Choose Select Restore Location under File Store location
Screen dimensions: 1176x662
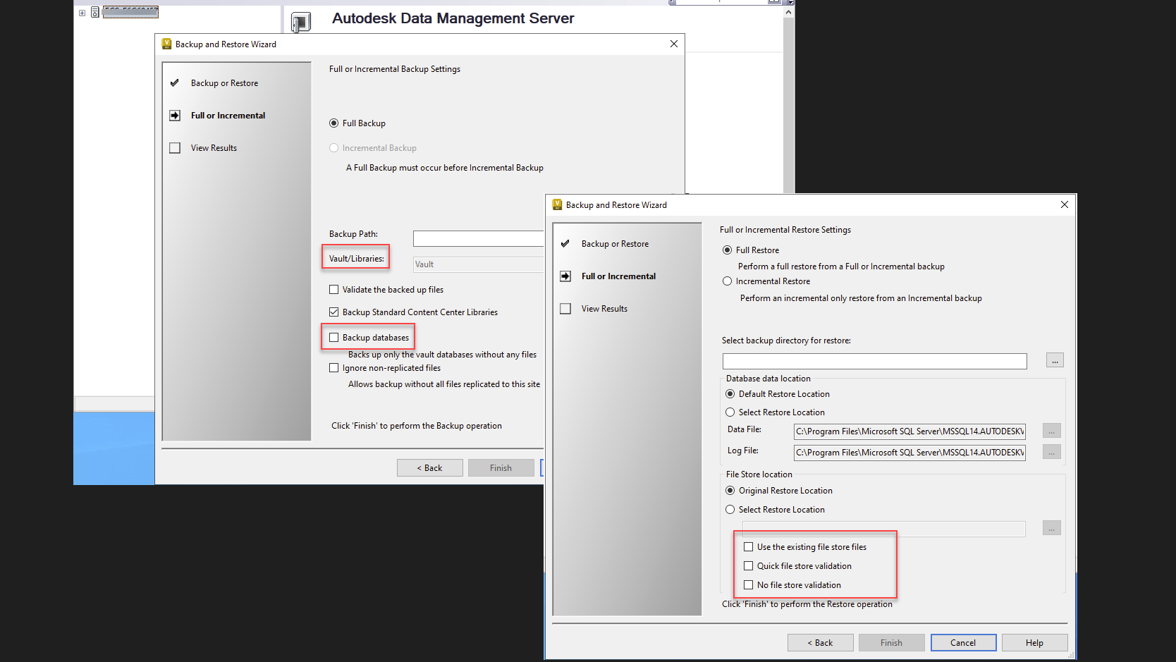coord(730,510)
